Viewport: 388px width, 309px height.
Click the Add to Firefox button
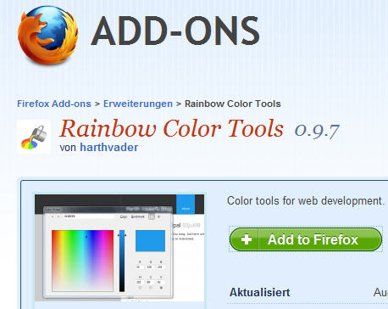tap(306, 239)
